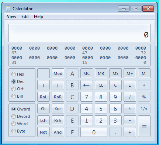Close the Calculator window
This screenshot has height=145, width=159.
coord(148,9)
